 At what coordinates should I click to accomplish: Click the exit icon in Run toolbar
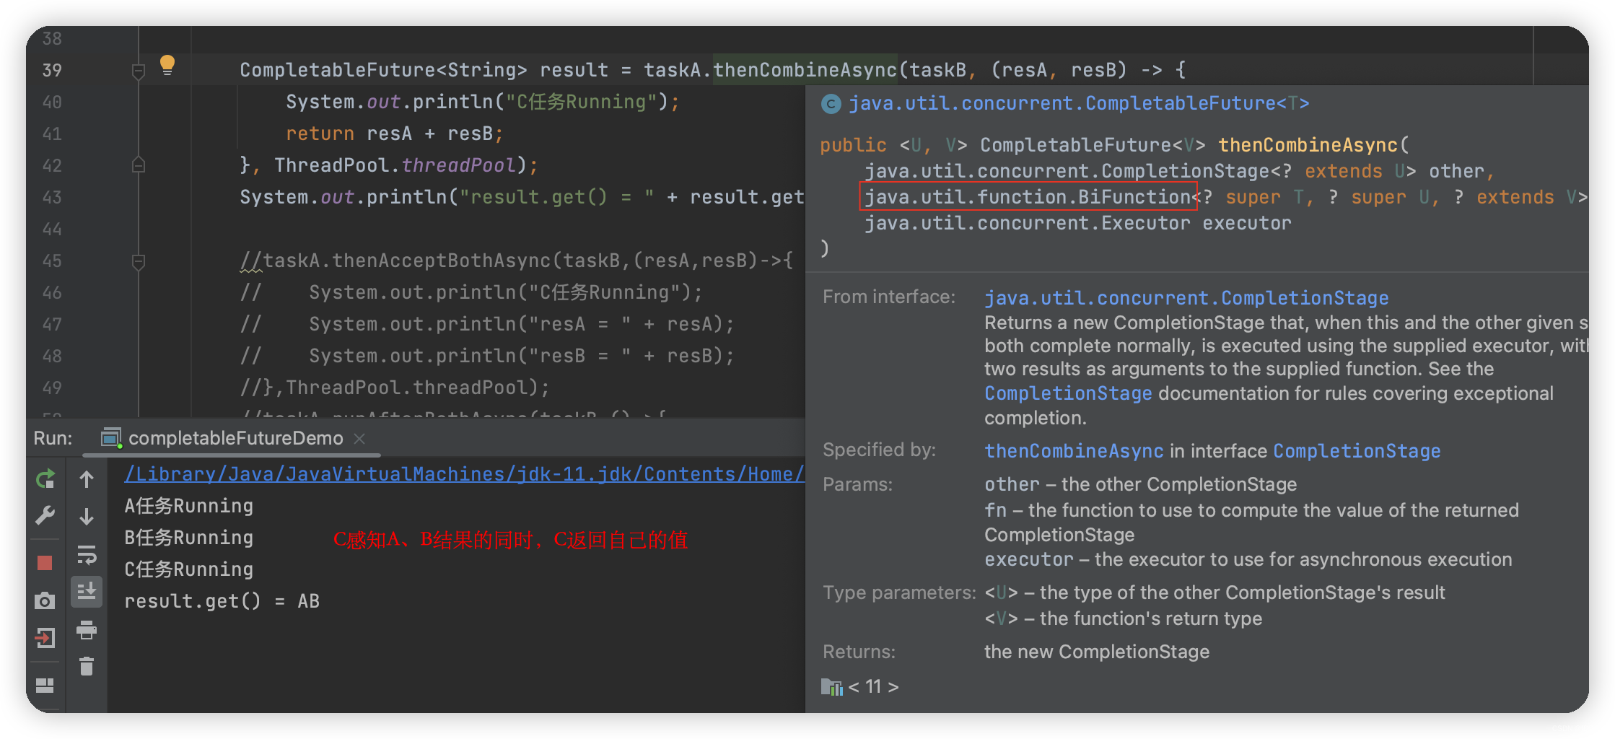[45, 638]
